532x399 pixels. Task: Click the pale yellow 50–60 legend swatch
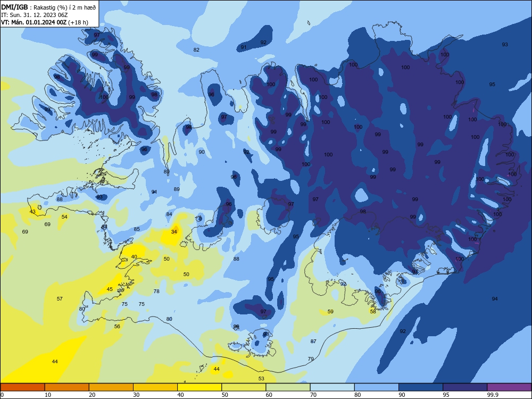[244, 387]
